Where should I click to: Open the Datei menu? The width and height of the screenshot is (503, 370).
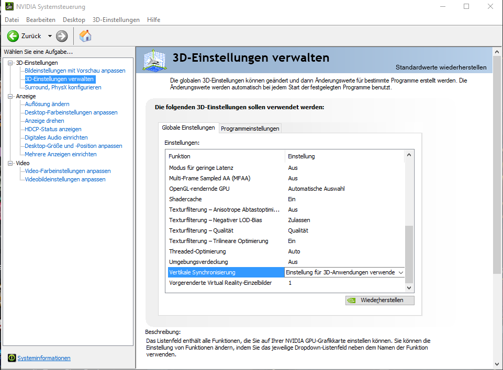pos(12,20)
